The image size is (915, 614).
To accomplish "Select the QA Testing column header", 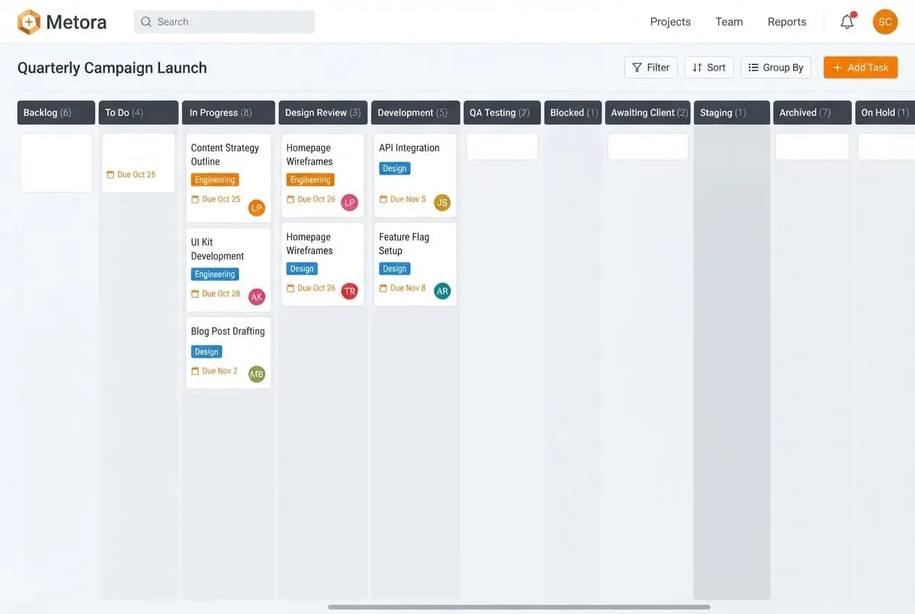I will pyautogui.click(x=502, y=112).
